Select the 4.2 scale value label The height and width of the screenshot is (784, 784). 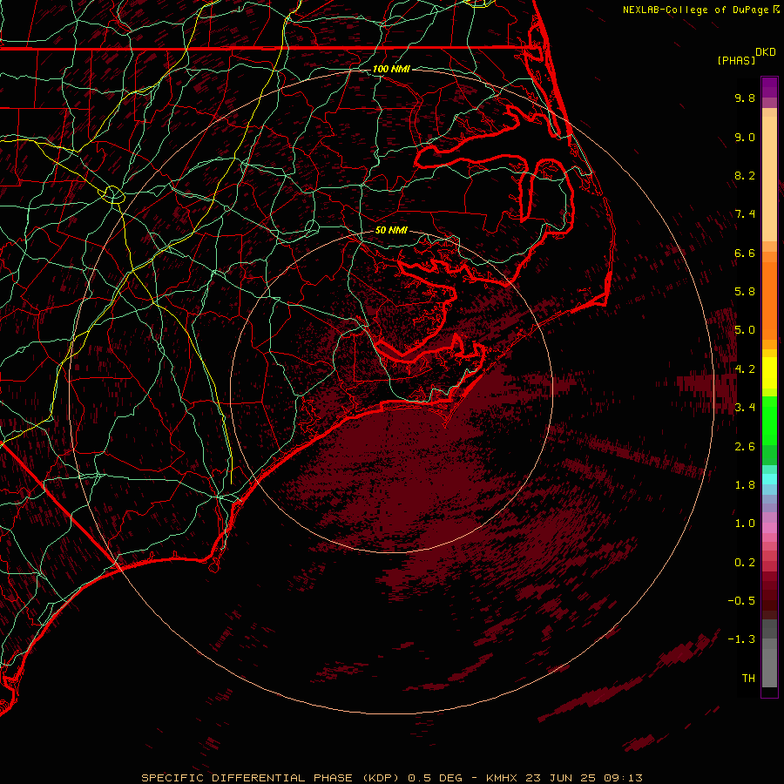[x=745, y=369]
